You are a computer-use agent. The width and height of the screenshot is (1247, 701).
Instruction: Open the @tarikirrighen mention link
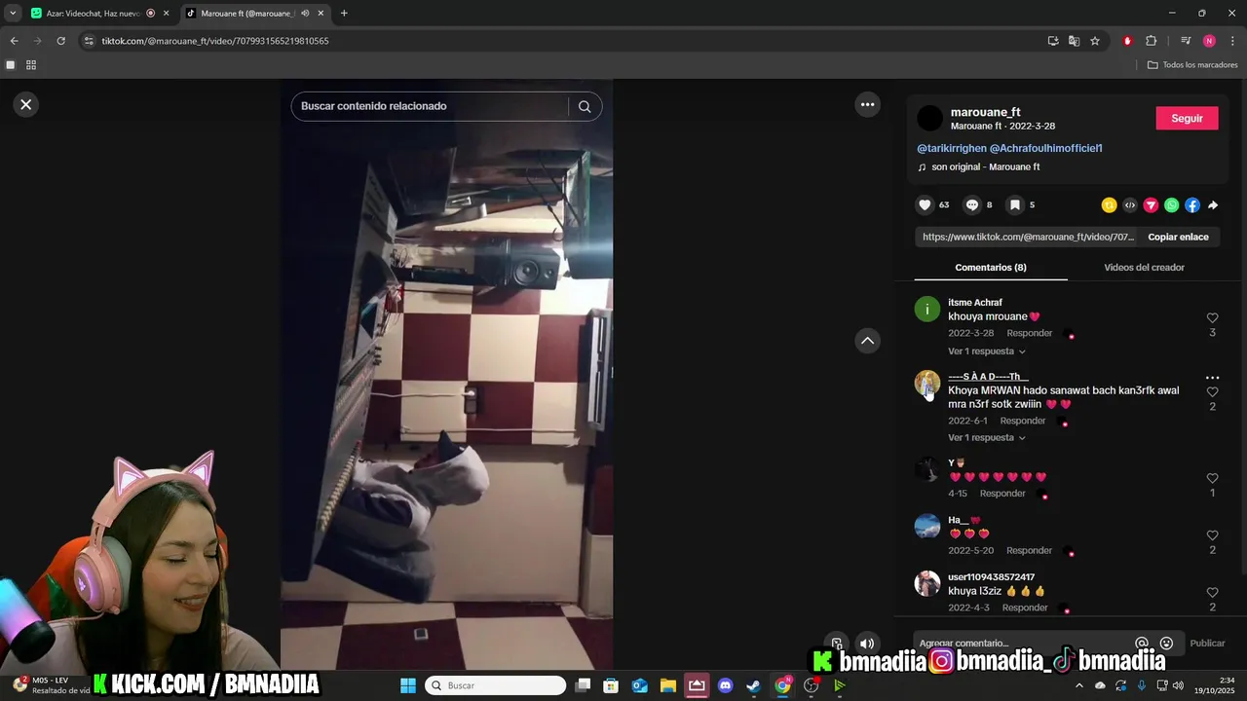[951, 148]
